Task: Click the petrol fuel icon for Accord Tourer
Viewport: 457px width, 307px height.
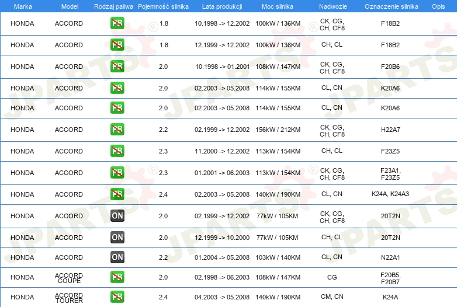Action: [x=117, y=297]
